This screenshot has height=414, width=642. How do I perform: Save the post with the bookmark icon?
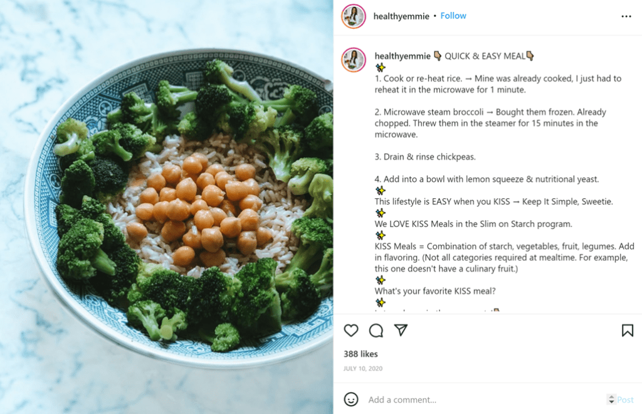[x=627, y=331]
